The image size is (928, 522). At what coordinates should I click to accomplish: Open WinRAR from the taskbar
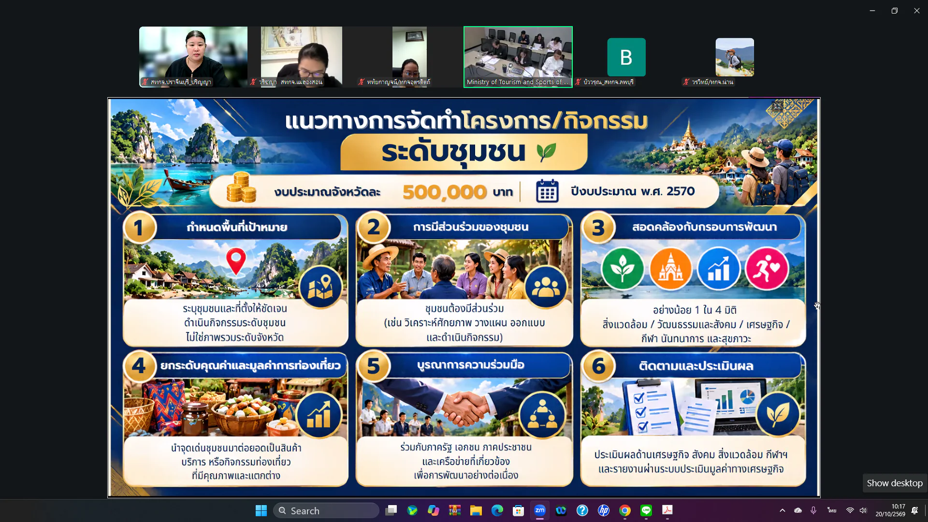(x=455, y=510)
